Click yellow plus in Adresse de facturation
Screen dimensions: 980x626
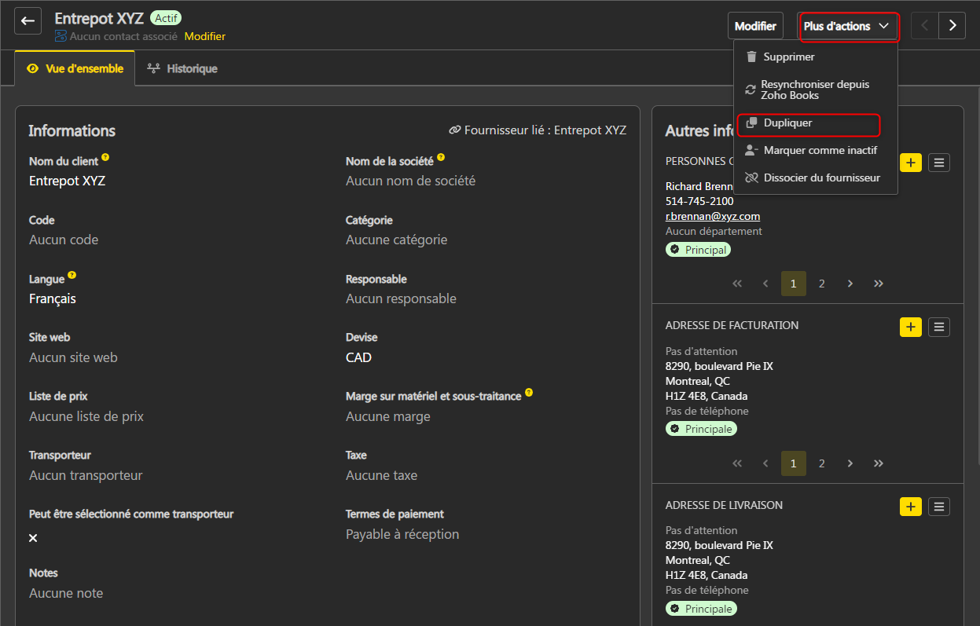910,327
